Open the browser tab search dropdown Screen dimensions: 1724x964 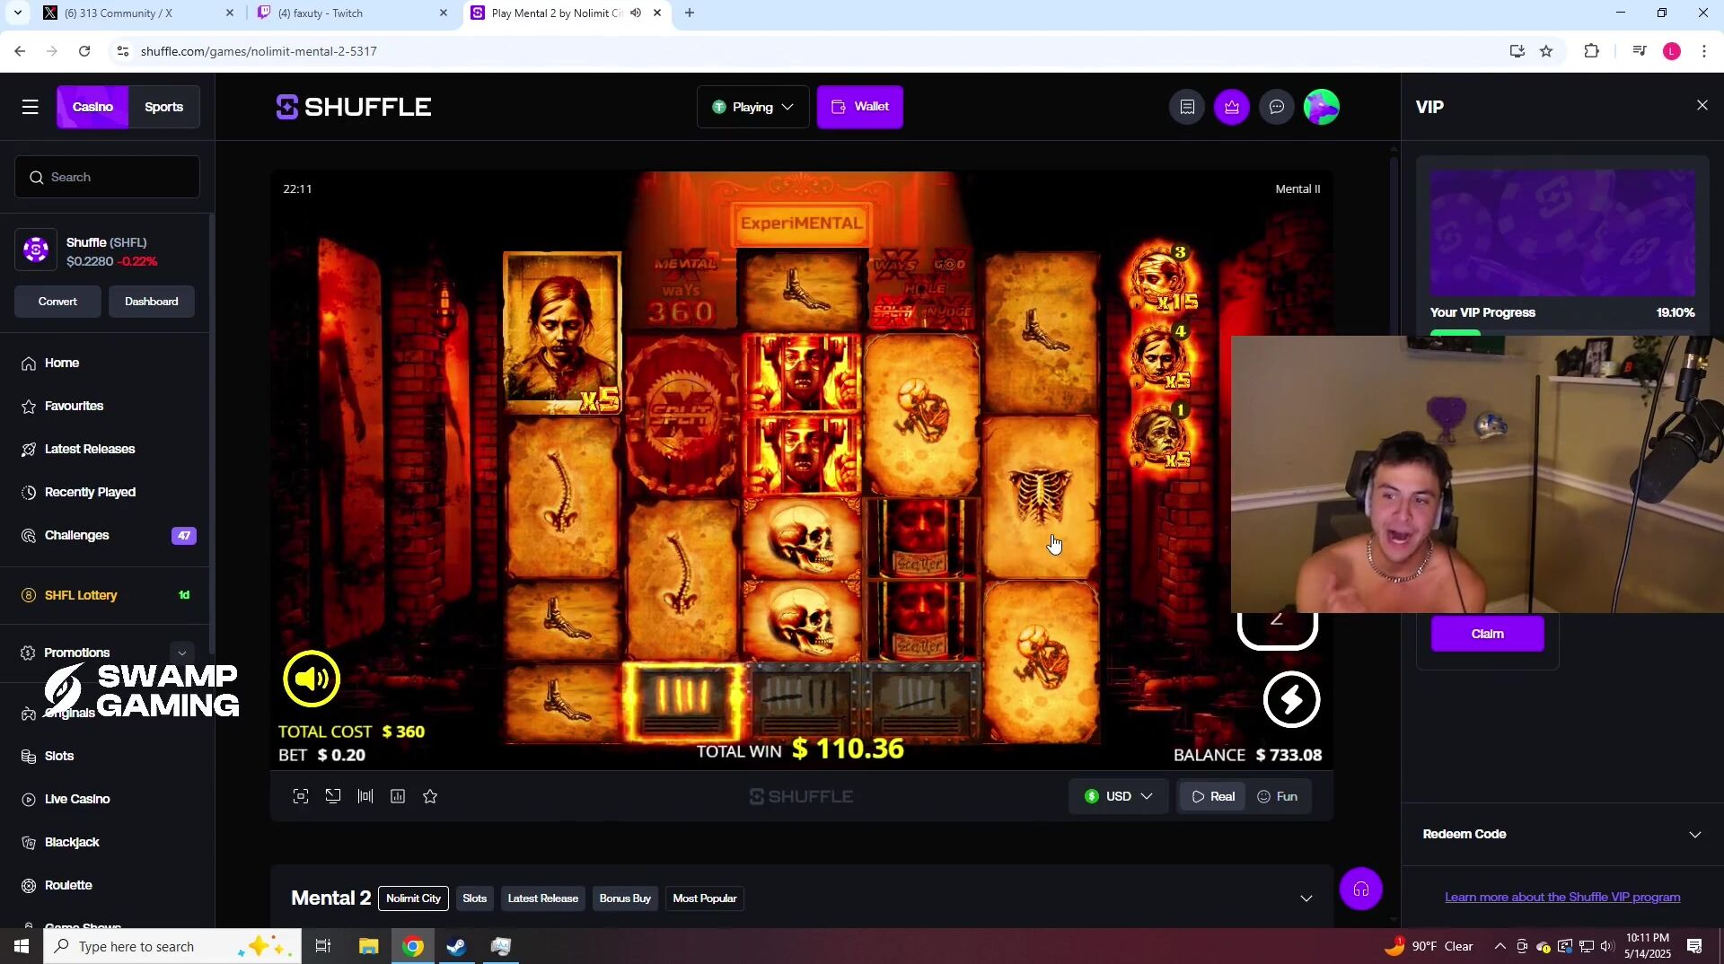click(x=17, y=13)
